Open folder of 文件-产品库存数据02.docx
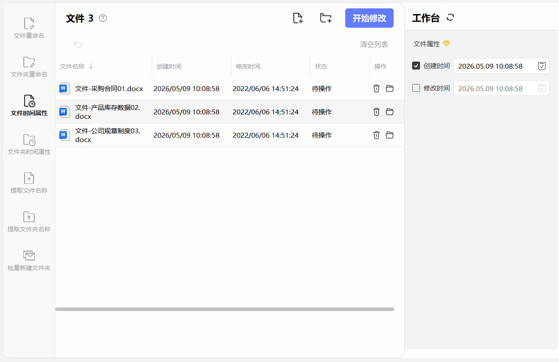559x362 pixels. pos(390,112)
